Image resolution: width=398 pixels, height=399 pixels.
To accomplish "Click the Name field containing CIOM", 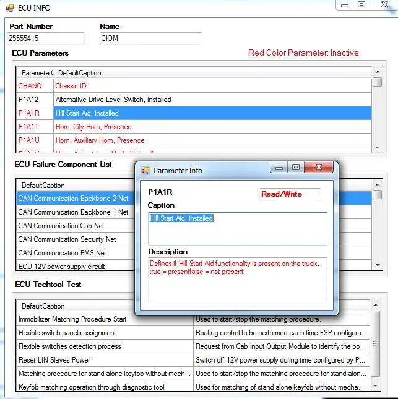I will pos(151,38).
